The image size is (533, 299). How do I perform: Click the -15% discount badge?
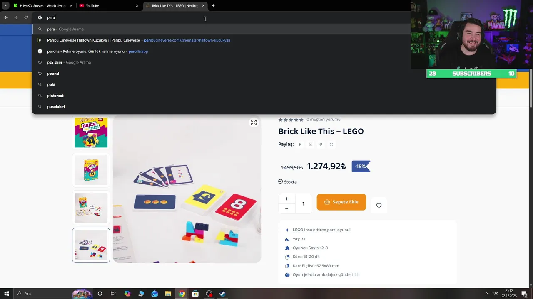pyautogui.click(x=361, y=167)
